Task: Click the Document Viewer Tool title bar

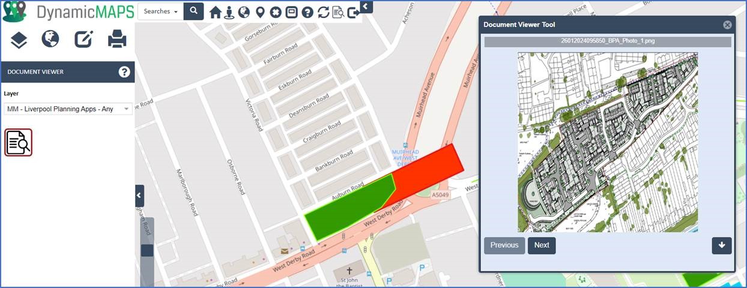Action: [x=606, y=25]
